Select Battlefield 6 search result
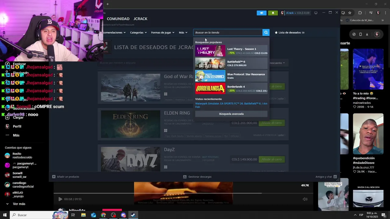390x219 pixels. tap(231, 63)
